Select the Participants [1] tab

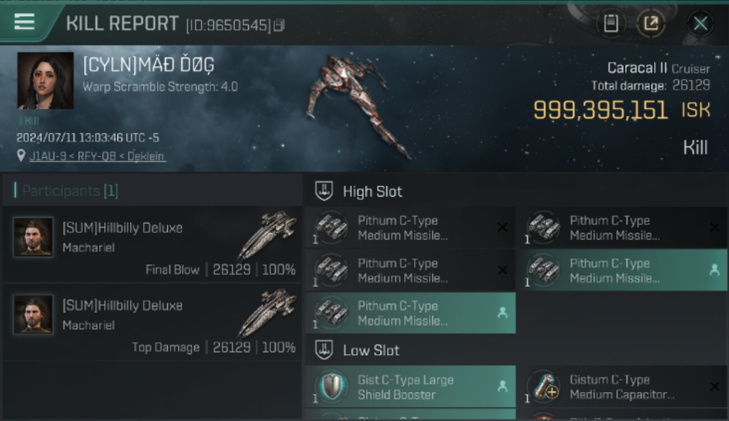tap(70, 191)
